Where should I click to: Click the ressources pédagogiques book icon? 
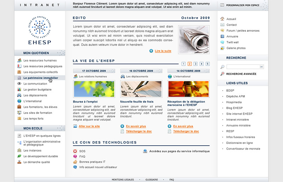point(19,66)
